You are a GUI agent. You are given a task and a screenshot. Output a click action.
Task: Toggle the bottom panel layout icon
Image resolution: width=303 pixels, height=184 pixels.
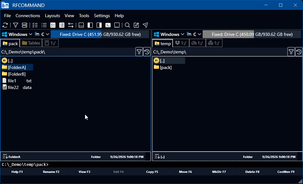(x=81, y=25)
